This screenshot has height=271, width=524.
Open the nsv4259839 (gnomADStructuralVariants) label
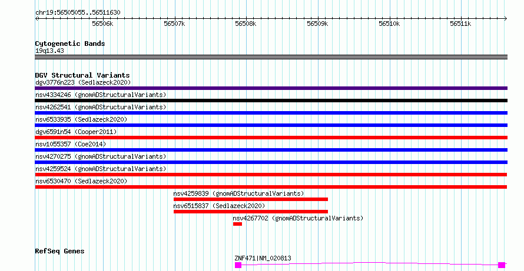238,193
